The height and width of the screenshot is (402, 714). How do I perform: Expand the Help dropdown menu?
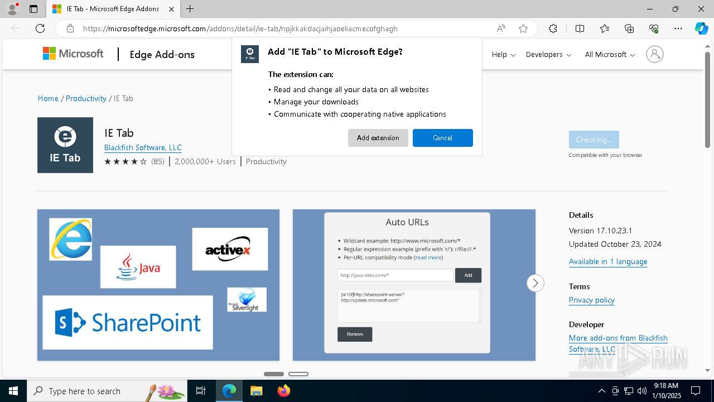coord(503,54)
